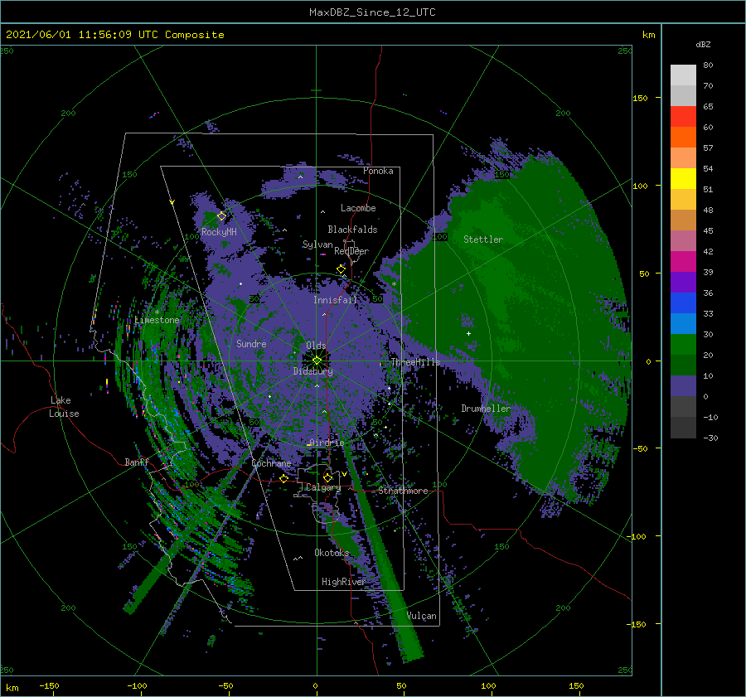
Task: Click the Airdrie town label
Action: pyautogui.click(x=327, y=443)
